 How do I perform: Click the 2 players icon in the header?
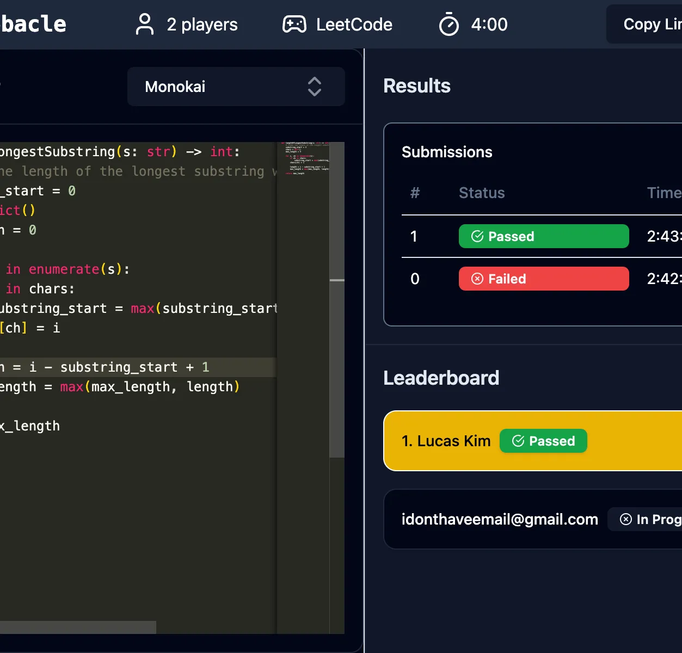click(x=144, y=24)
